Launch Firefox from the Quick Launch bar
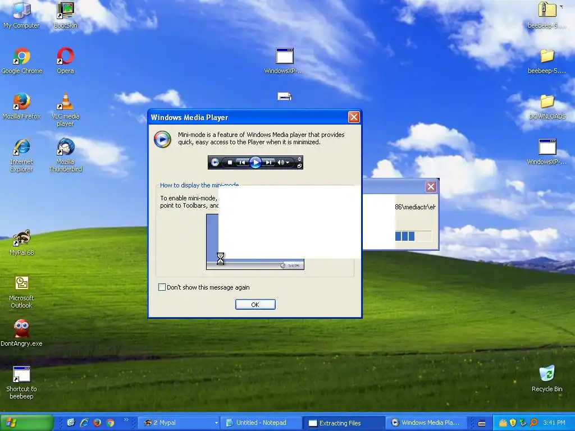This screenshot has height=431, width=575. click(97, 423)
